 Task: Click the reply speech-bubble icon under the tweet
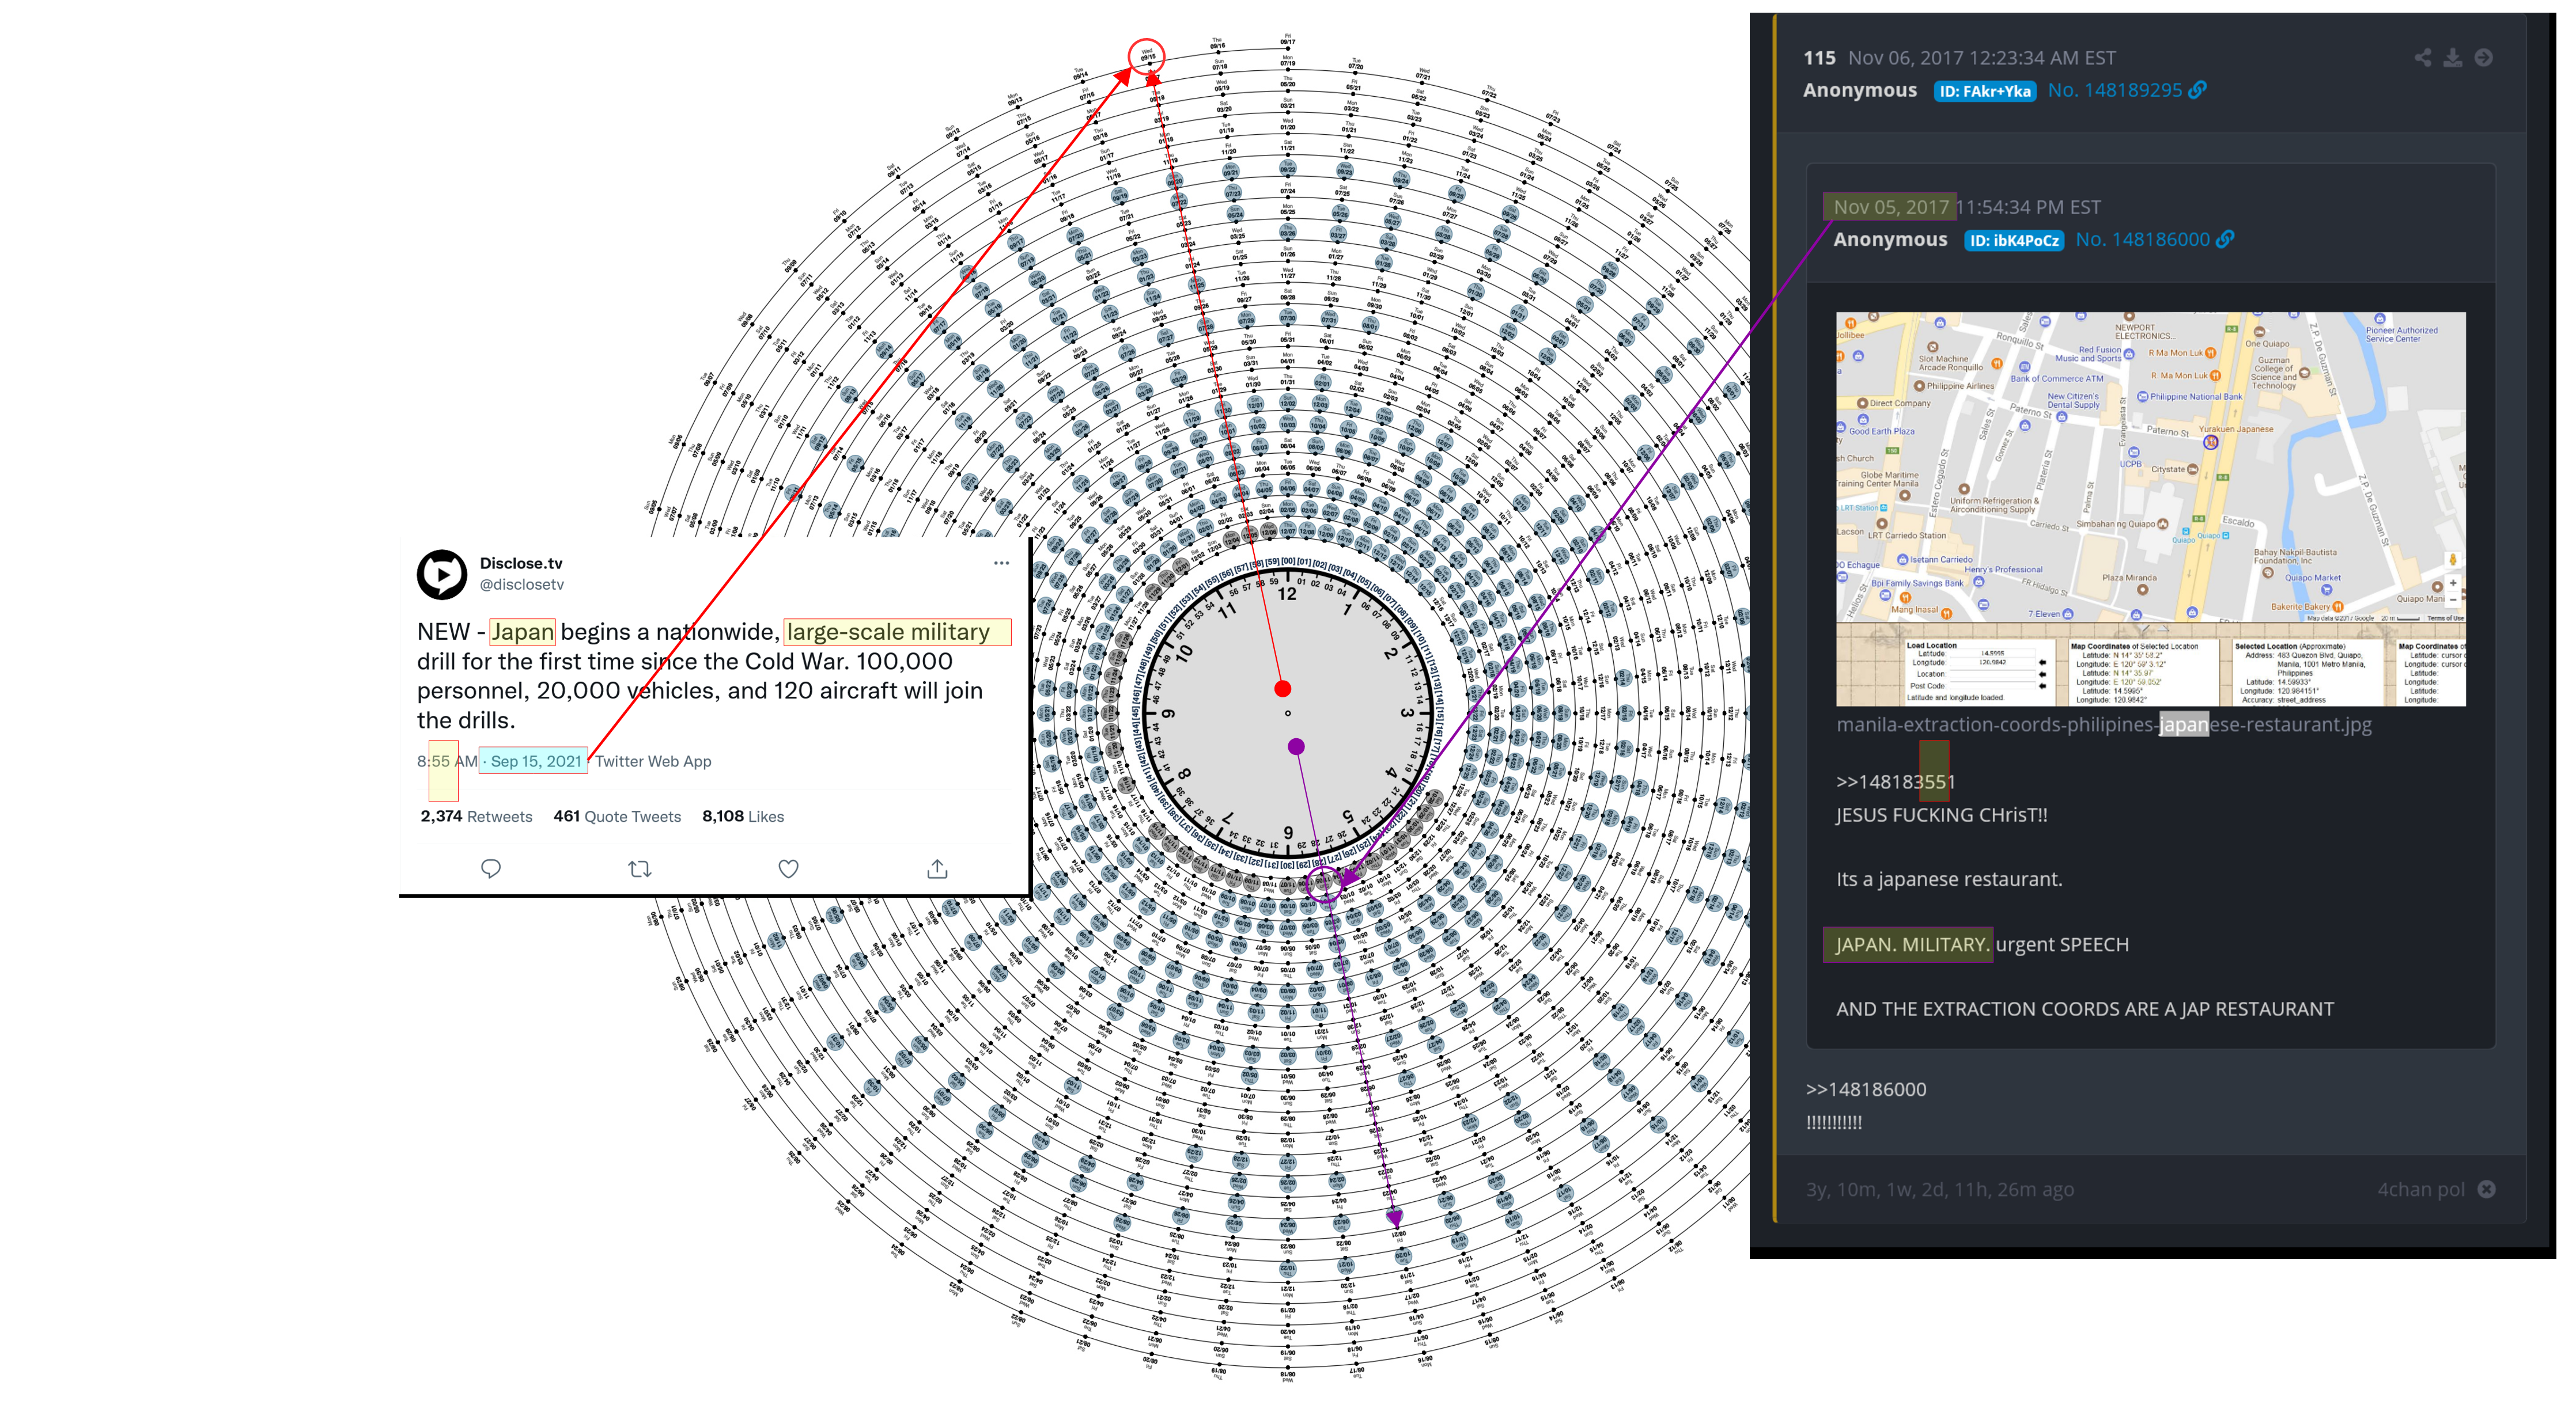click(490, 868)
